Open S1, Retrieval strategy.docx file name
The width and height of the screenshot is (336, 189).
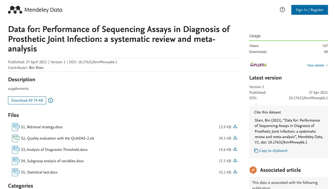(42, 127)
